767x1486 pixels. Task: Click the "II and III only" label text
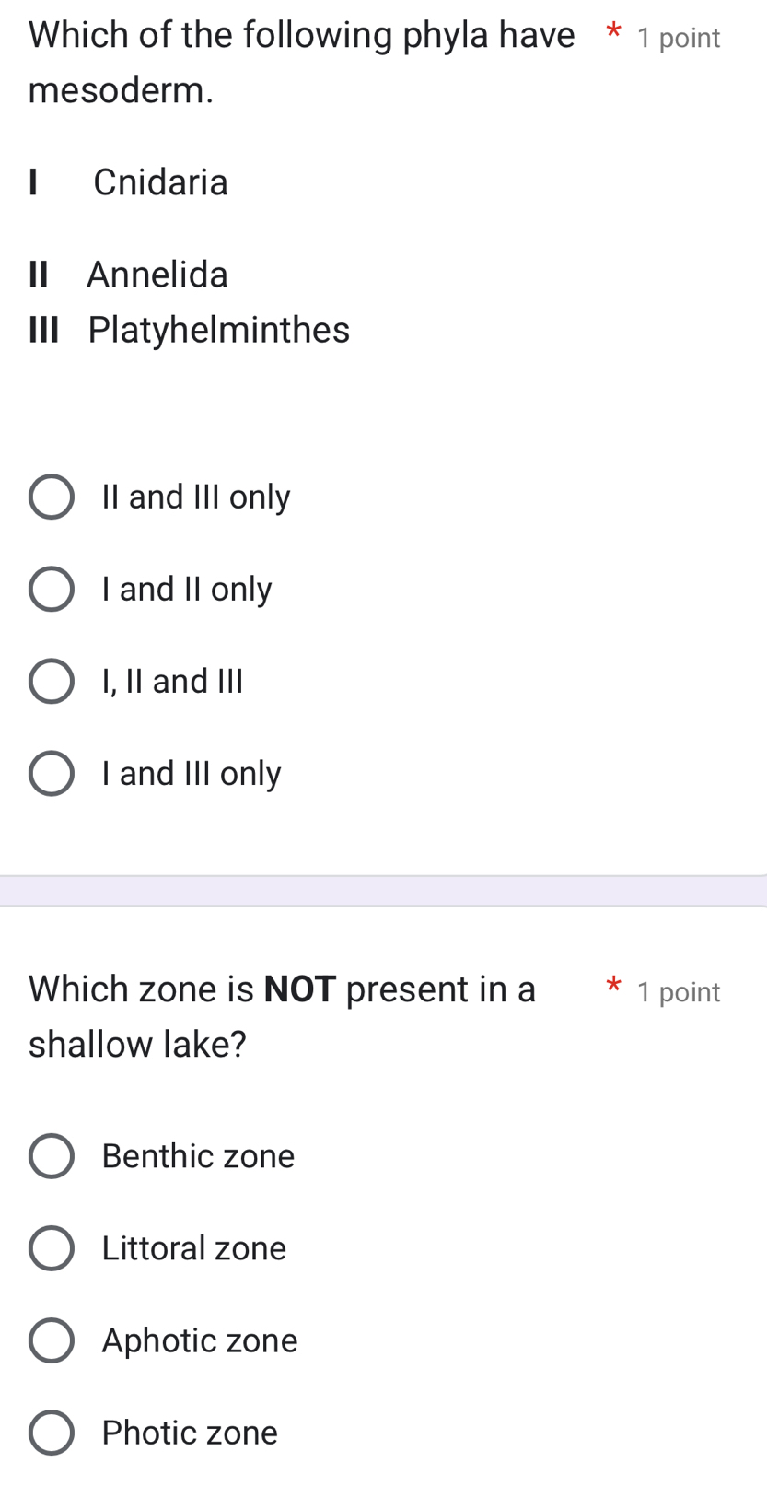[195, 497]
